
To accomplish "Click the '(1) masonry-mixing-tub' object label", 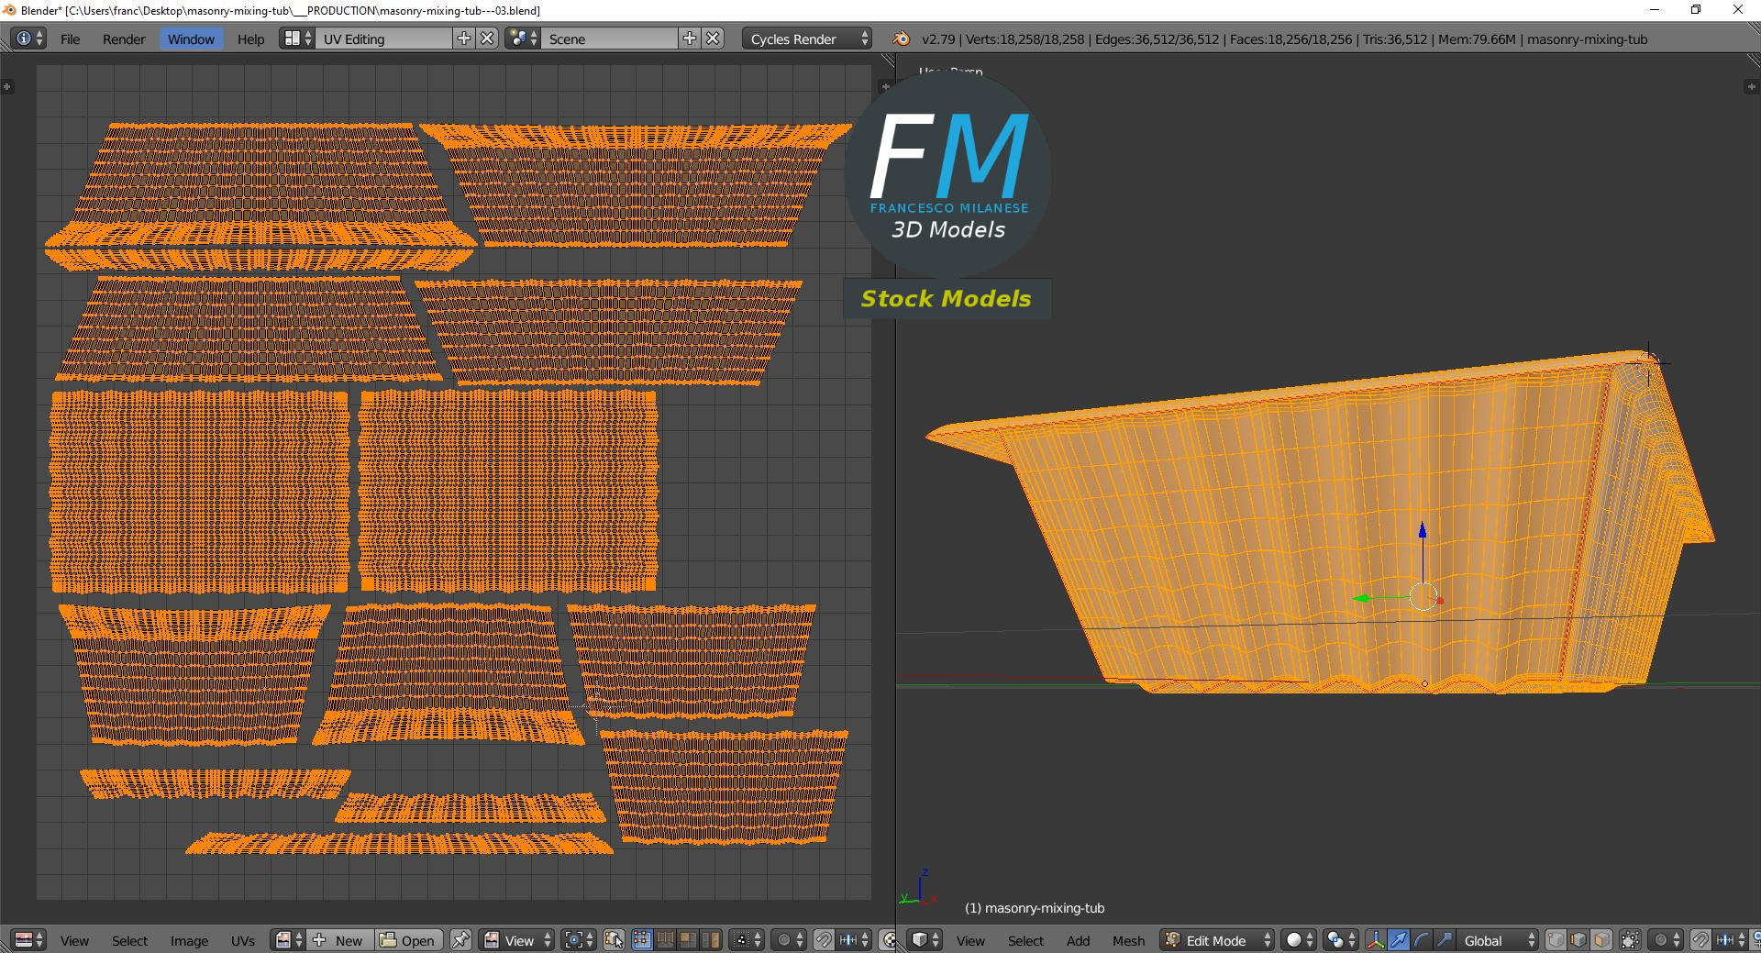I will [1035, 908].
